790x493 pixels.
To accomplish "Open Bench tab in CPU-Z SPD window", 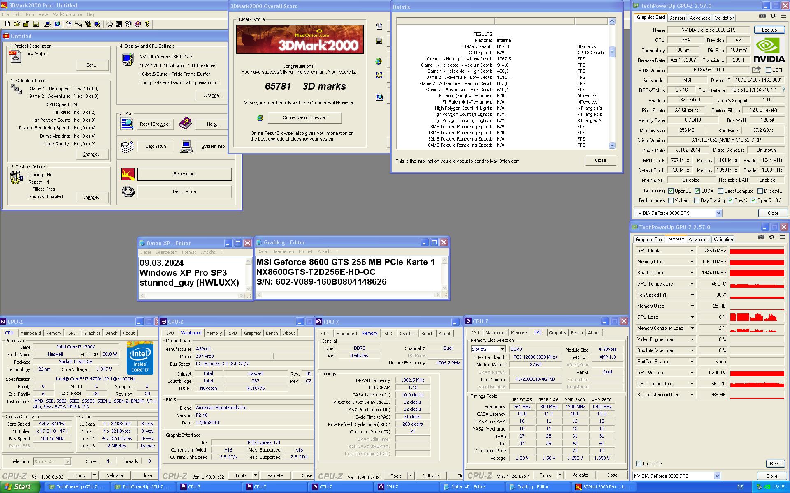I will point(576,333).
